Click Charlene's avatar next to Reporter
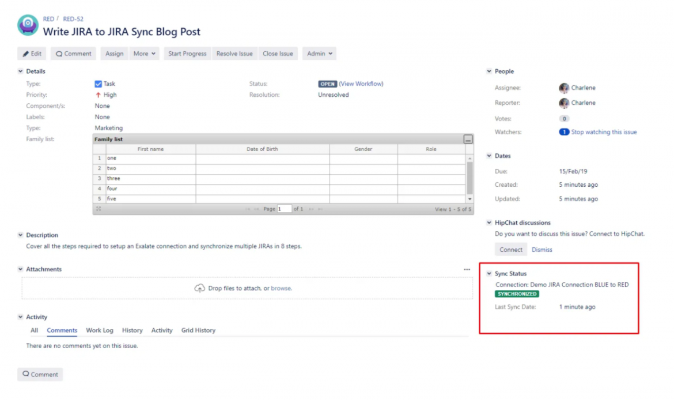674x400 pixels. [564, 103]
